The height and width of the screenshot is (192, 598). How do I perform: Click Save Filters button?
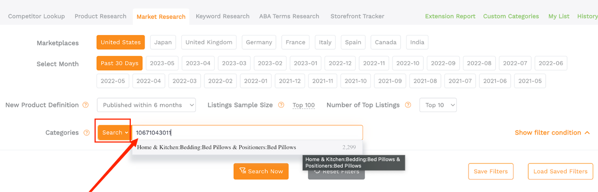(491, 171)
